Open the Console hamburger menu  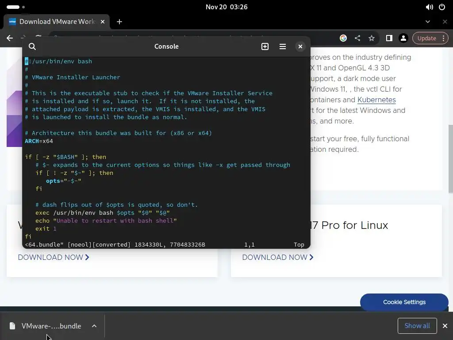(283, 46)
